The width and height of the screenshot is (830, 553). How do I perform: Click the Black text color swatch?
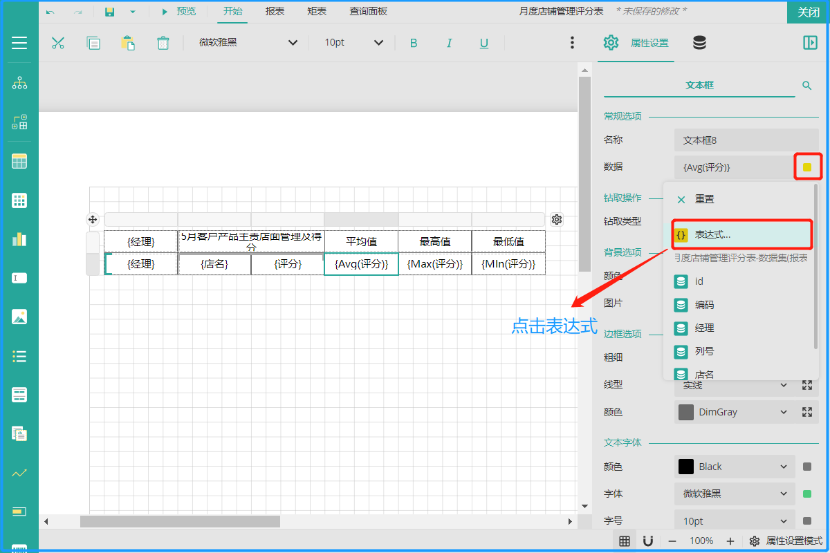tap(686, 467)
